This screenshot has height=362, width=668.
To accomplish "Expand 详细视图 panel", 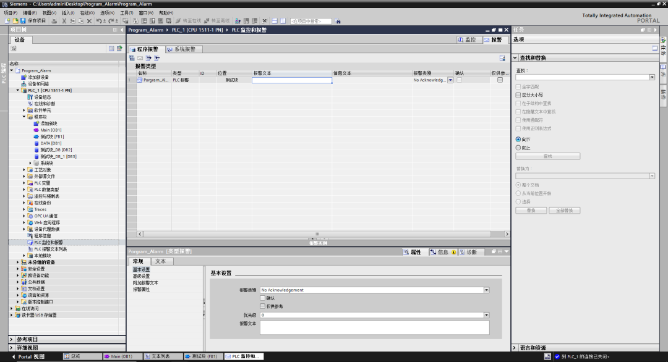I will (12, 348).
